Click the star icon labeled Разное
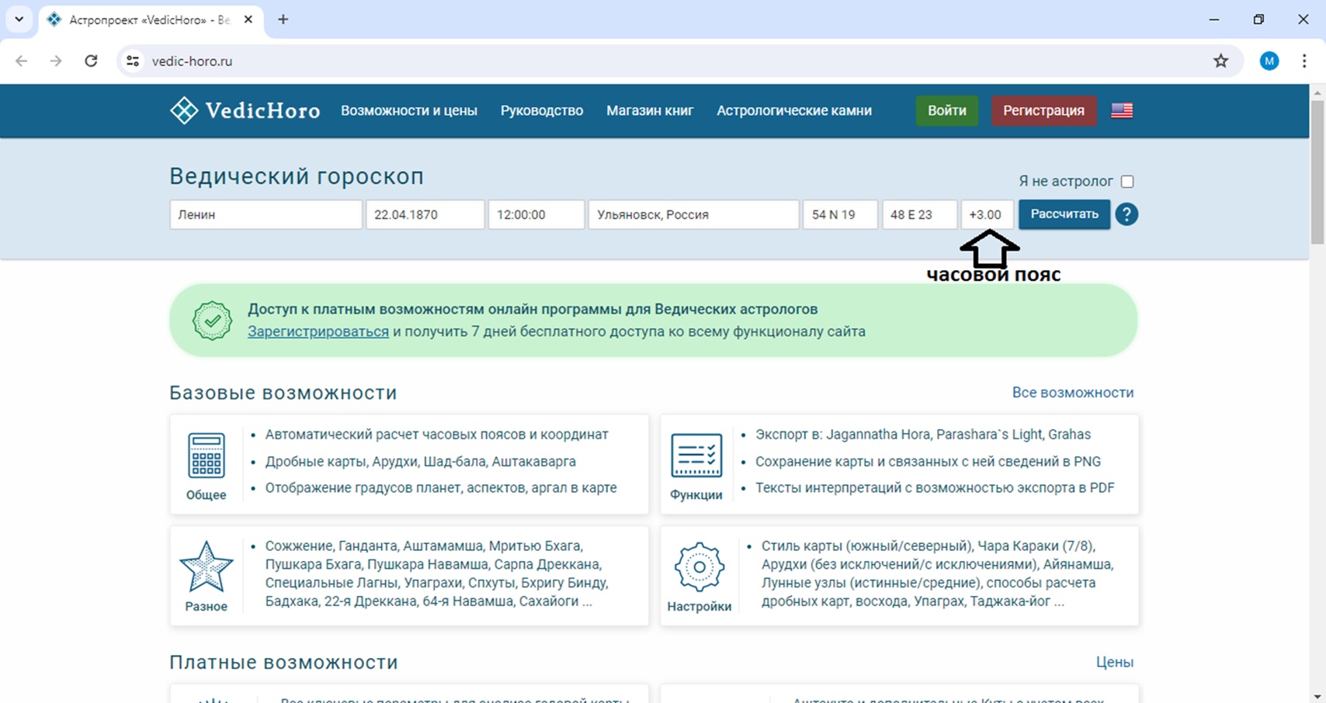Image resolution: width=1326 pixels, height=703 pixels. tap(207, 567)
